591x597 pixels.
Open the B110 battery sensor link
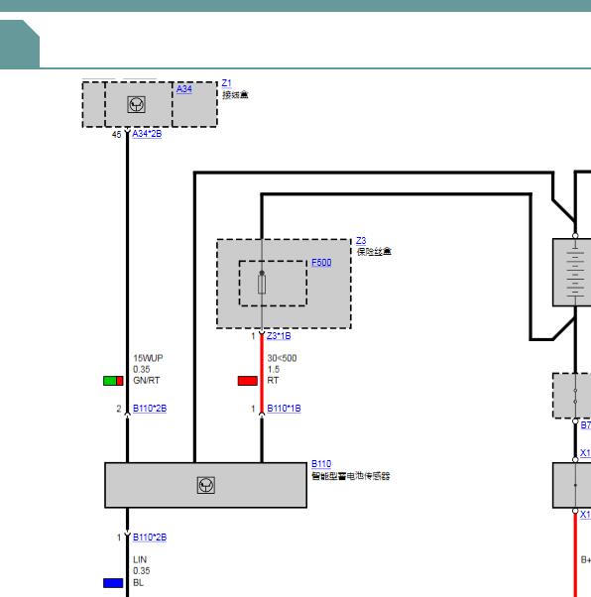[x=321, y=464]
